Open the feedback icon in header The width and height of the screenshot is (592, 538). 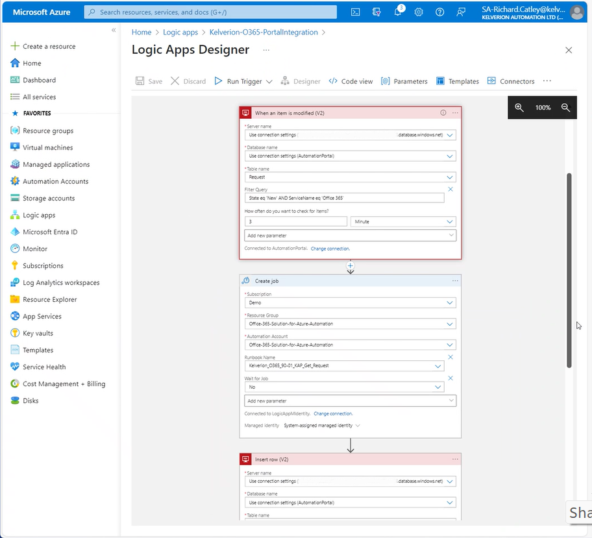461,12
